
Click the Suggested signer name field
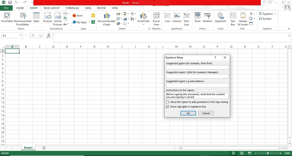point(197,67)
